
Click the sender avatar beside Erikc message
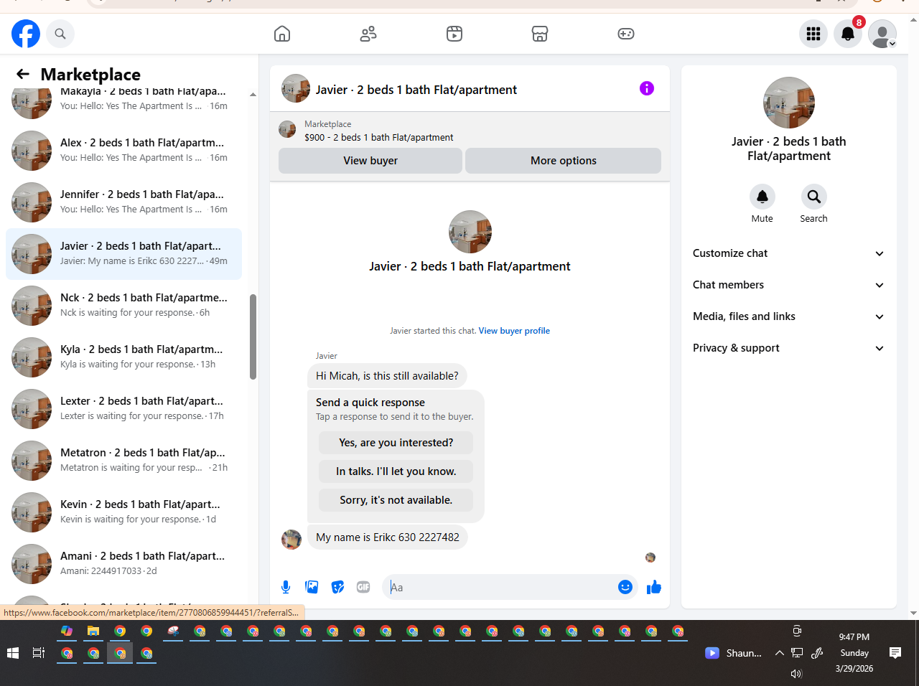point(291,540)
